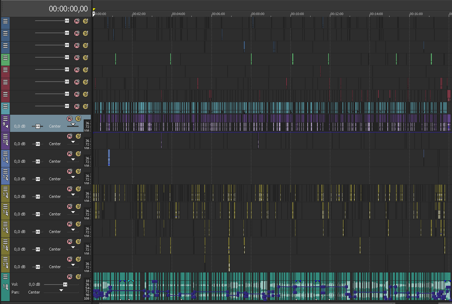Click the solo icon on track 11
452x304 pixels.
point(78,154)
